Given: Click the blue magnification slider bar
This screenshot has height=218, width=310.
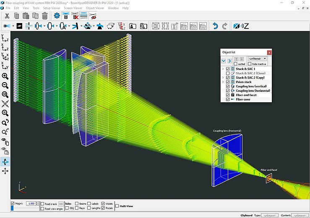Looking at the screenshot, I should coord(13,208).
